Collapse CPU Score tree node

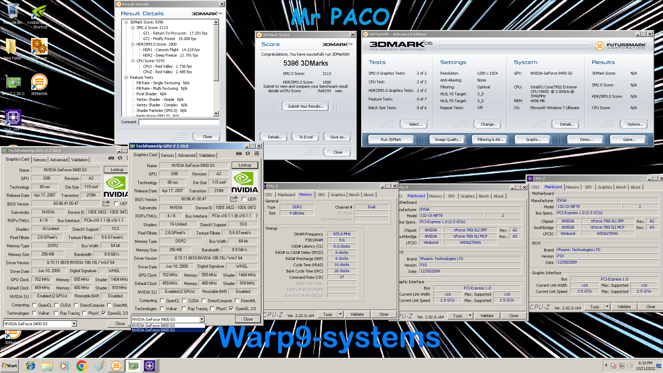(x=133, y=61)
